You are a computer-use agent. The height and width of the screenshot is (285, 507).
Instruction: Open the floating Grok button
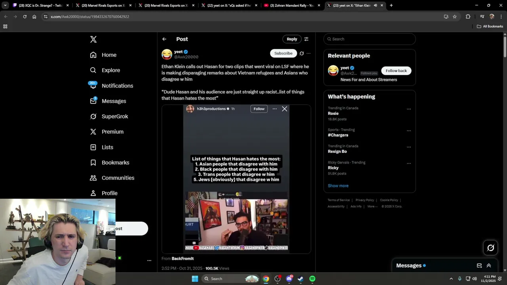click(x=490, y=248)
